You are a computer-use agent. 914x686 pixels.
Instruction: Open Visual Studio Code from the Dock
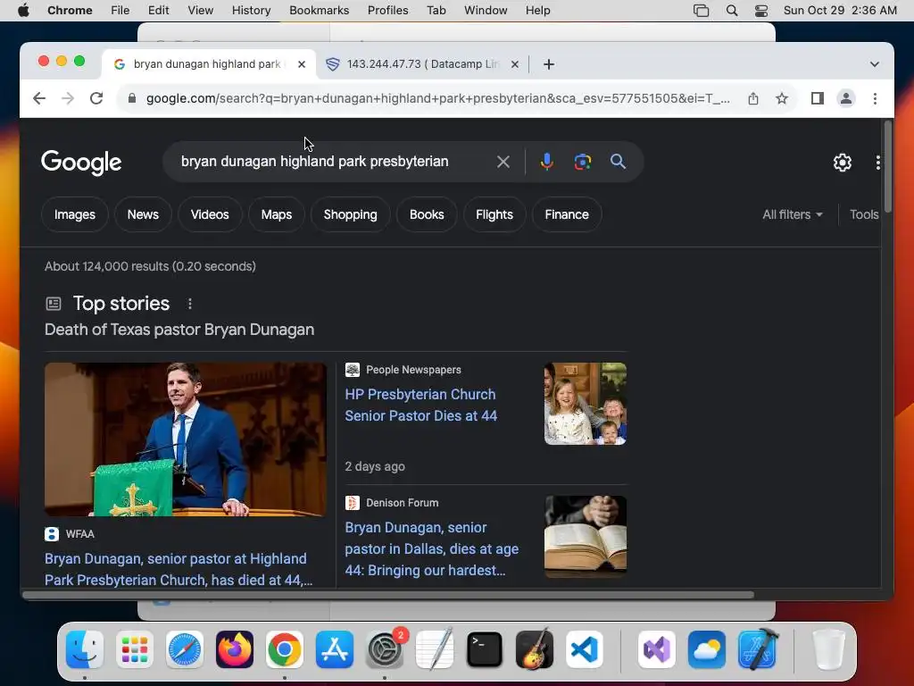pyautogui.click(x=585, y=648)
